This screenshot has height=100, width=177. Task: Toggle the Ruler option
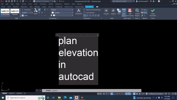144,12
